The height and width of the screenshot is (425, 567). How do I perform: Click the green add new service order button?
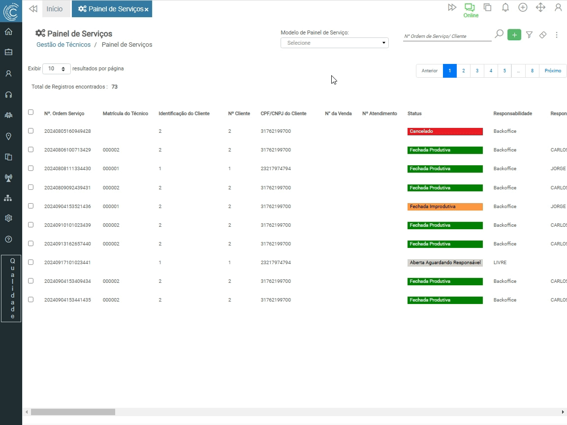coord(514,35)
